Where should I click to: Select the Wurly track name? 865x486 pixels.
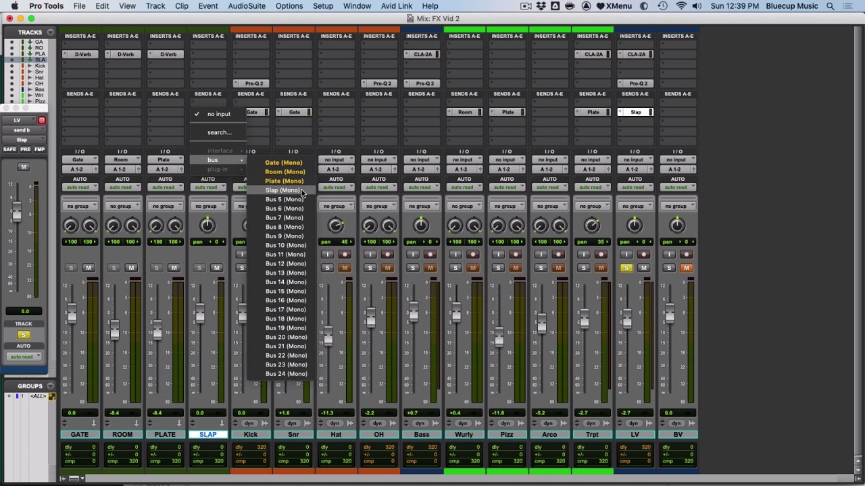pyautogui.click(x=464, y=435)
